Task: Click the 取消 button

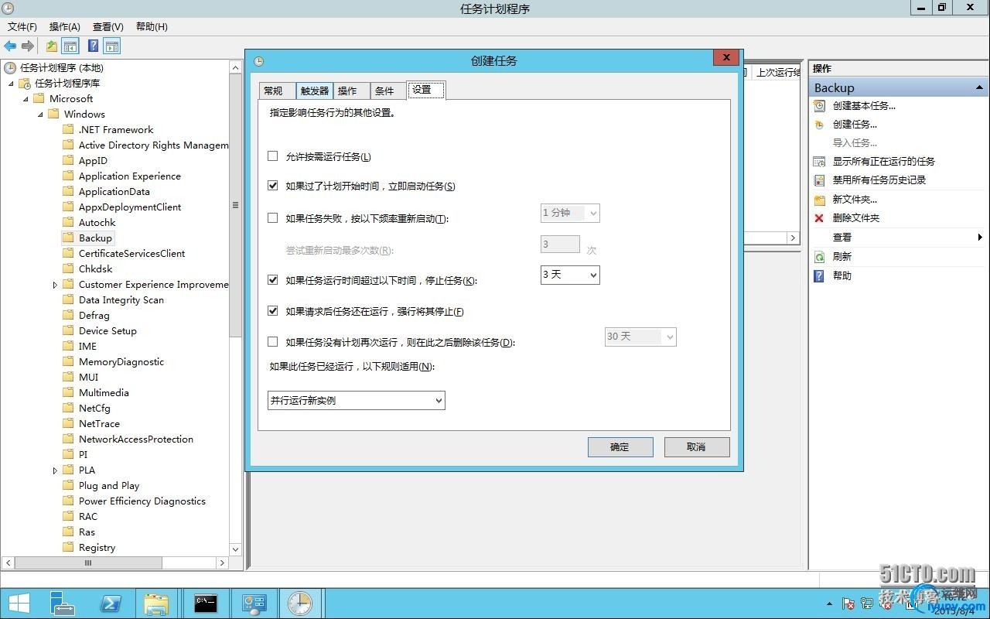Action: (697, 447)
